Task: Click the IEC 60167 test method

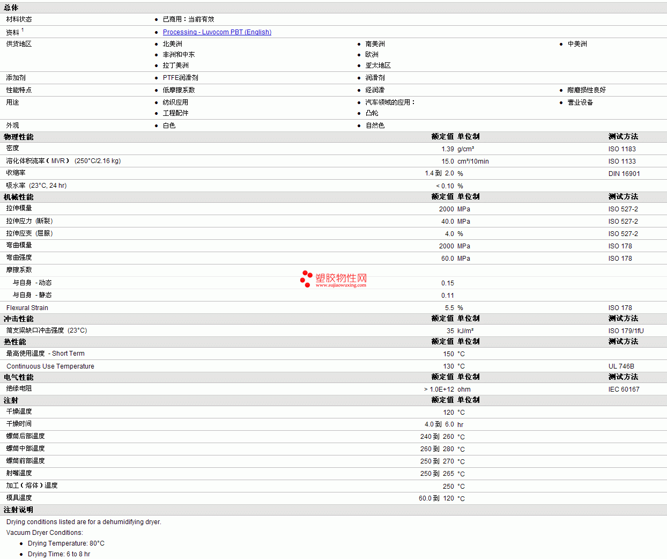Action: coord(624,389)
